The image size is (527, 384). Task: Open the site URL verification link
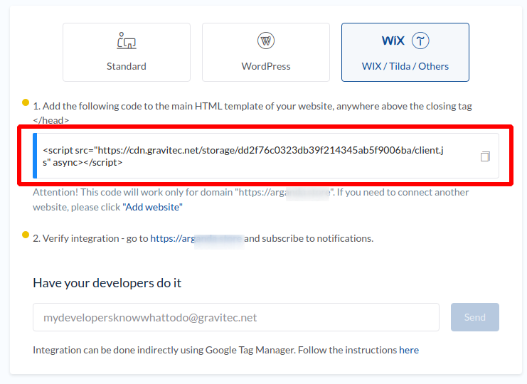coord(196,238)
